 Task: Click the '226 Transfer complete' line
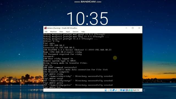pyautogui.click(x=56, y=72)
